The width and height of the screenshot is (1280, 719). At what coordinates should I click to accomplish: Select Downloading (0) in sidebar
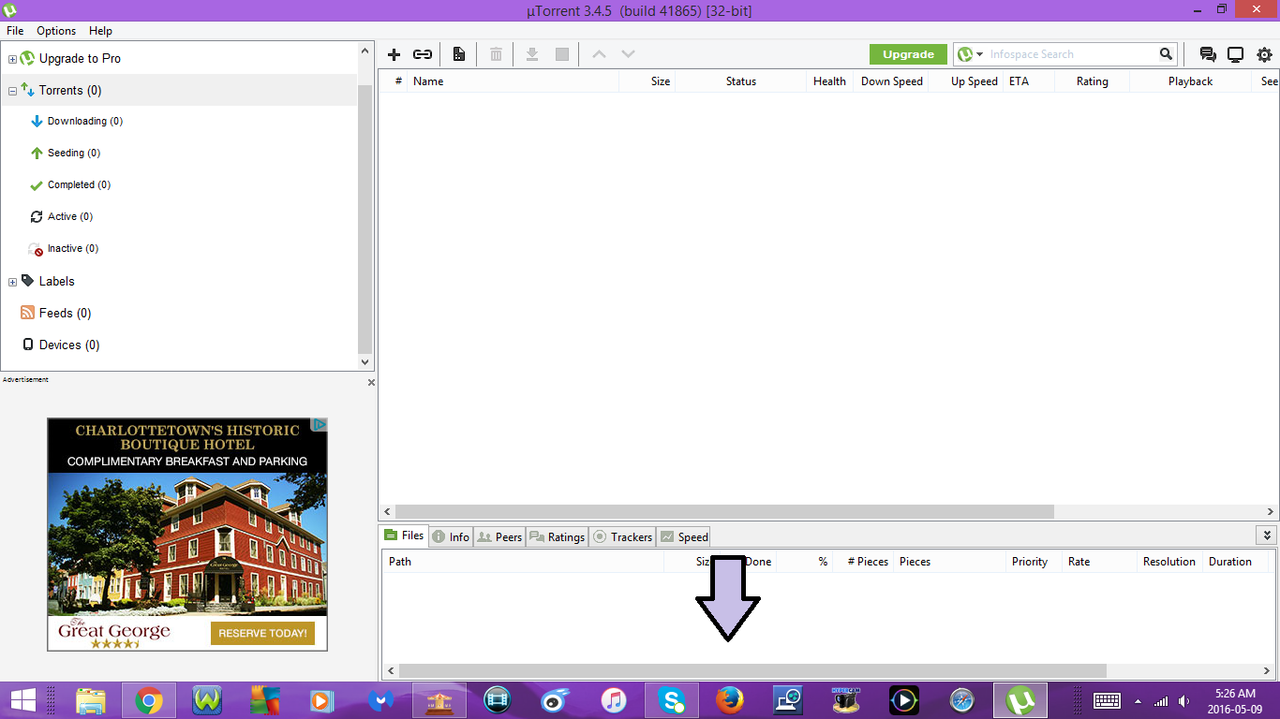pyautogui.click(x=85, y=122)
